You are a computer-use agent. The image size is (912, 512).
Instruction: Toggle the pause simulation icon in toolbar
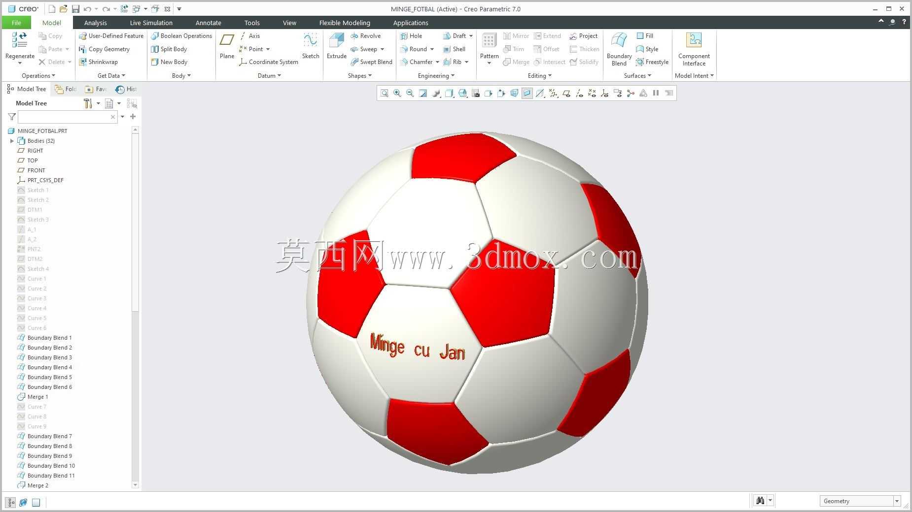coord(656,93)
